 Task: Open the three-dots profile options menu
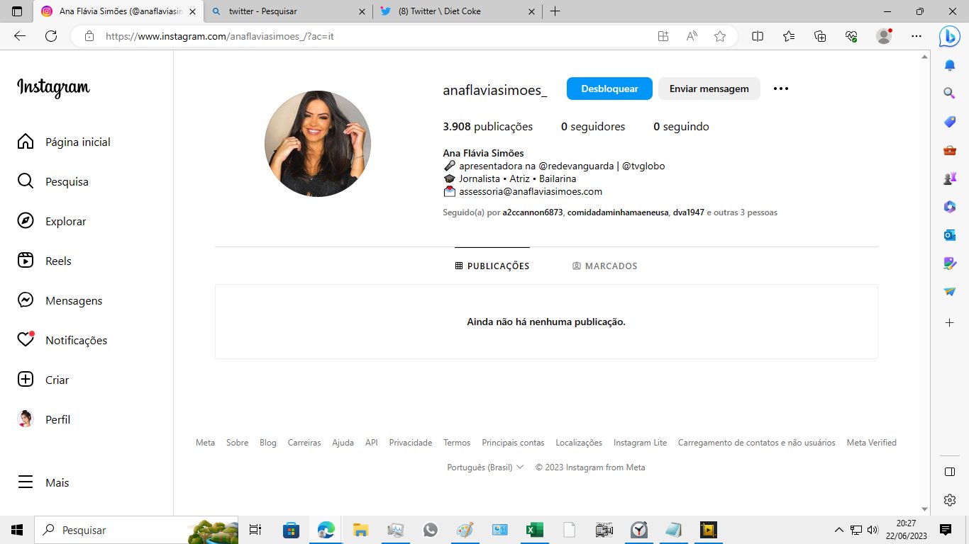[x=780, y=89]
